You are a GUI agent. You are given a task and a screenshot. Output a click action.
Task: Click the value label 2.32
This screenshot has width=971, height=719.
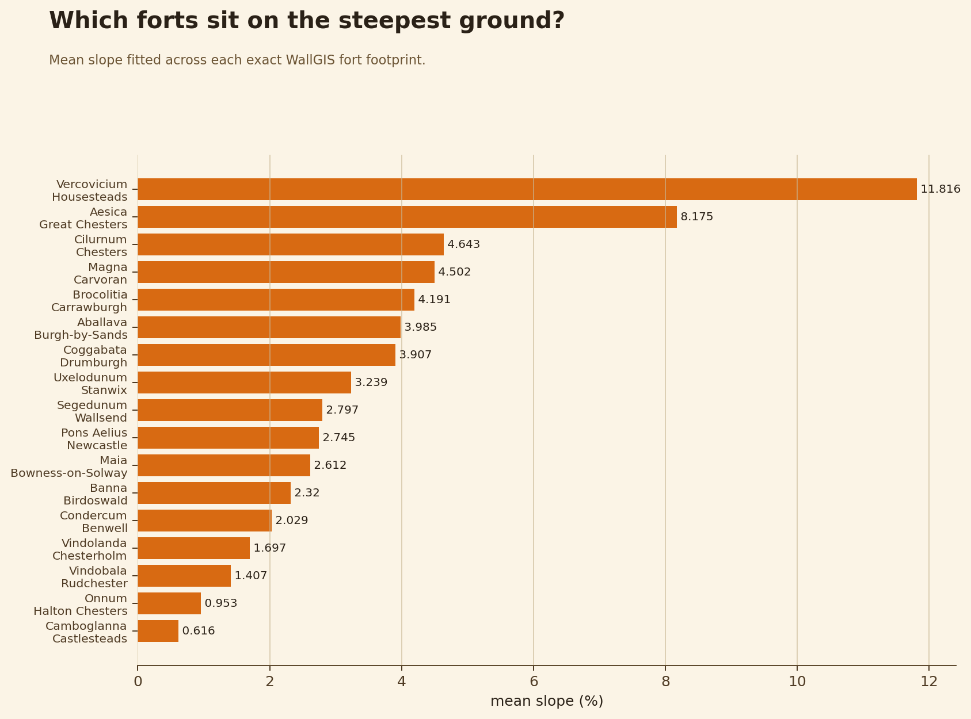click(x=307, y=493)
